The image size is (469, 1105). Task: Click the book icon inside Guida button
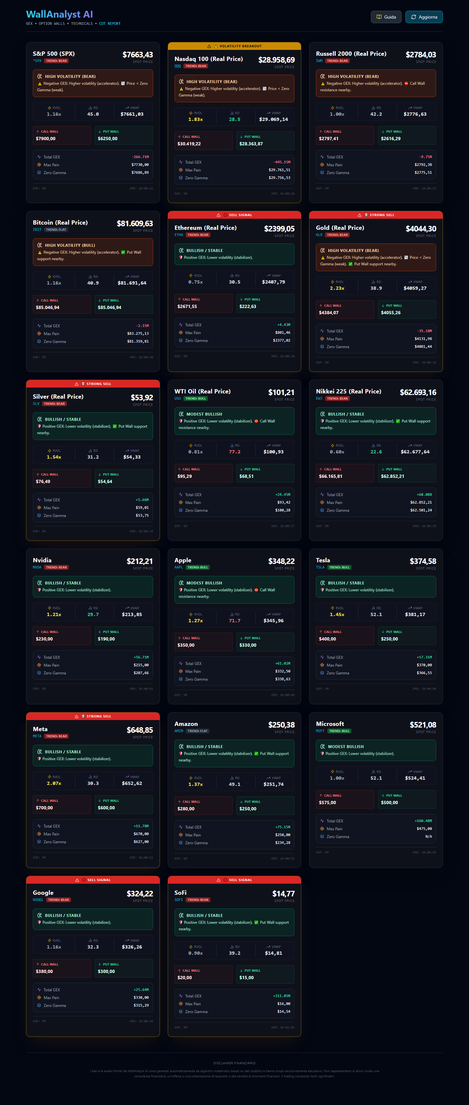(379, 17)
